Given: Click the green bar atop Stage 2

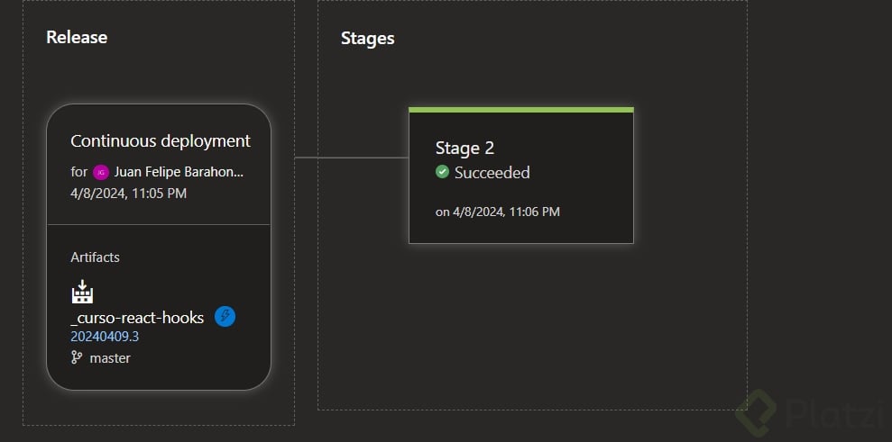Looking at the screenshot, I should 520,110.
